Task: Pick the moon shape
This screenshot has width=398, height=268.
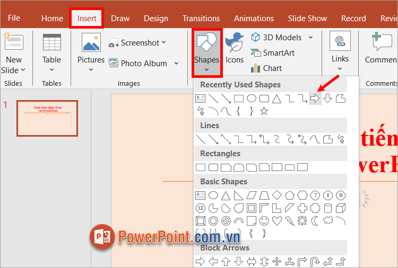Action: [x=315, y=220]
